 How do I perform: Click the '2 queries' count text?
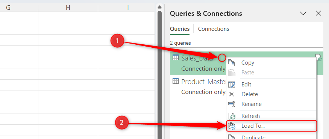click(x=180, y=43)
